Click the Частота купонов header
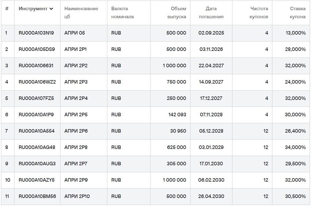This screenshot has width=311, height=206. [258, 13]
